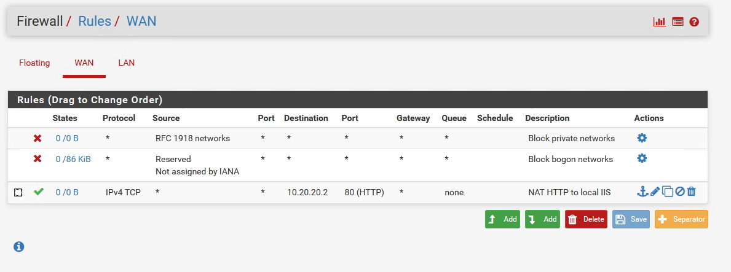Copy the NAT HTTP rule using copy icon
This screenshot has width=731, height=272.
pos(668,192)
